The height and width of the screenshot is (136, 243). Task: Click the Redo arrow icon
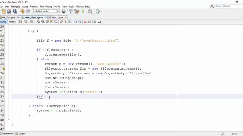[x=28, y=11]
